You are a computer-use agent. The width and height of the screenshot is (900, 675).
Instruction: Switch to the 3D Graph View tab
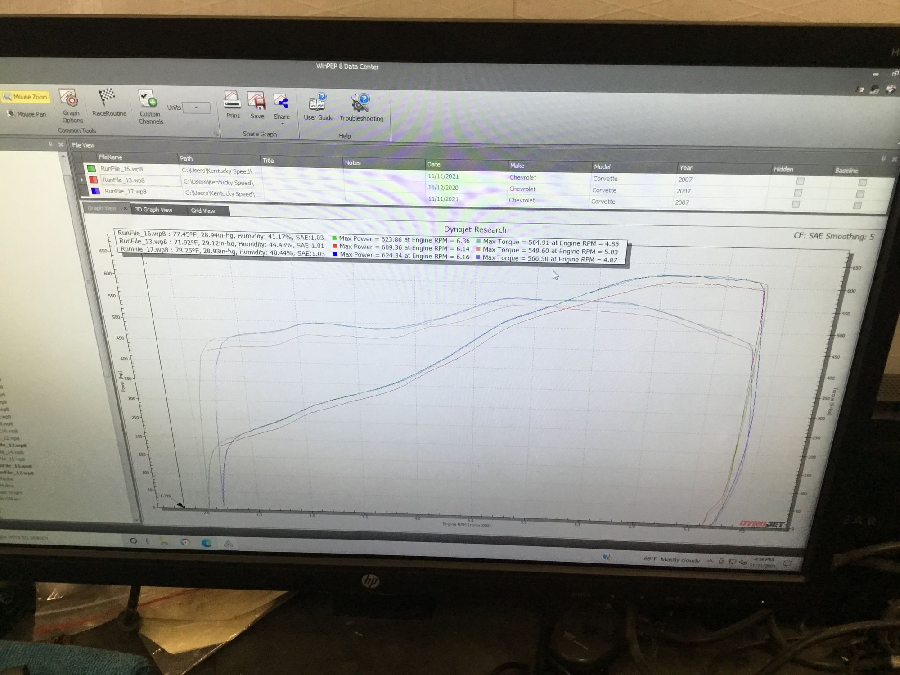[x=153, y=210]
